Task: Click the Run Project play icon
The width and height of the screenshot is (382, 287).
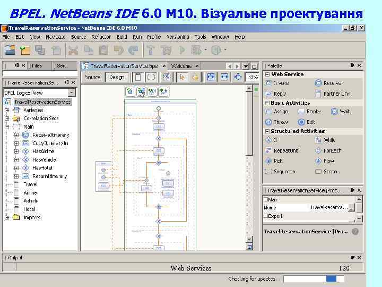Action: tap(182, 50)
